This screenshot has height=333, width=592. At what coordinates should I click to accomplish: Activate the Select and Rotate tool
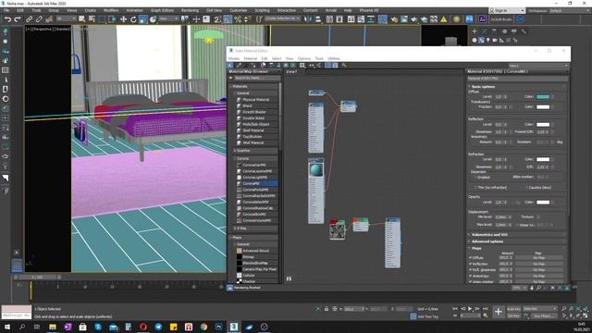point(133,19)
